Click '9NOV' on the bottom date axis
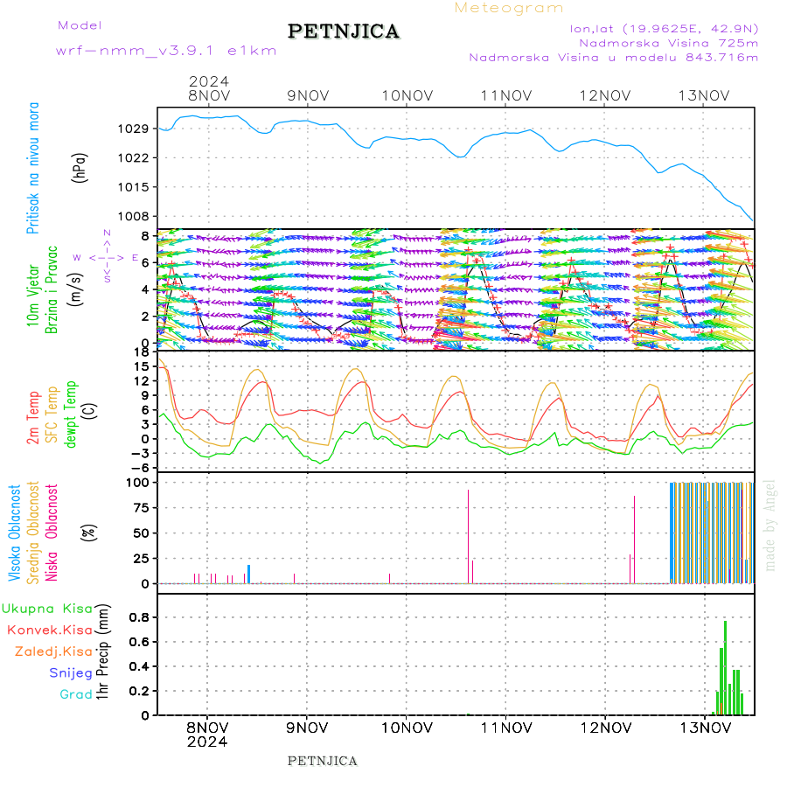Viewport: 787px width, 787px height. [x=307, y=728]
